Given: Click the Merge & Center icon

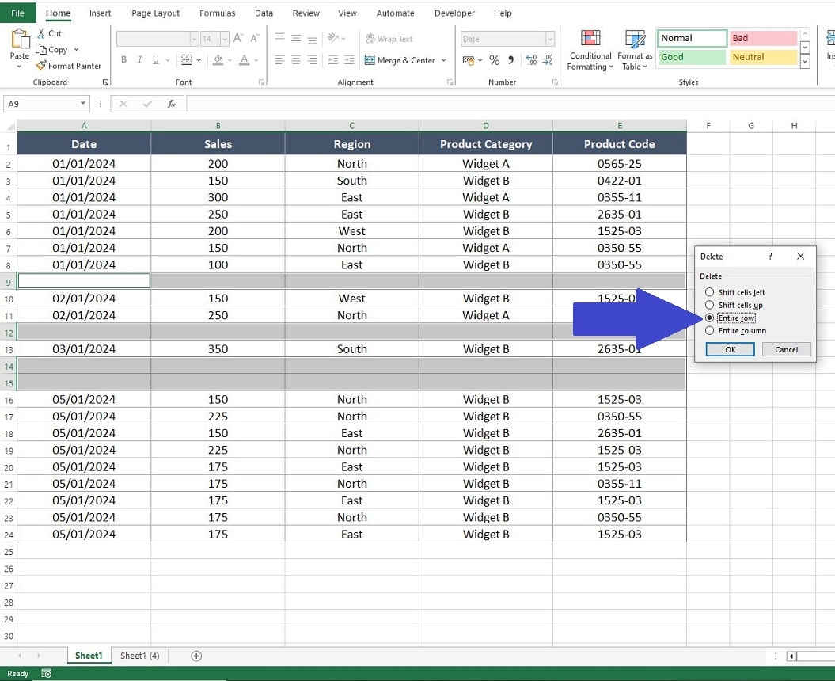Looking at the screenshot, I should tap(370, 60).
